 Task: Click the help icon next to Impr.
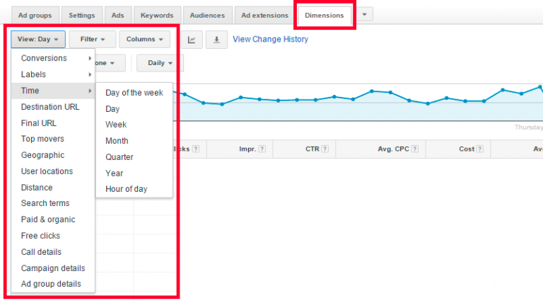click(x=262, y=149)
